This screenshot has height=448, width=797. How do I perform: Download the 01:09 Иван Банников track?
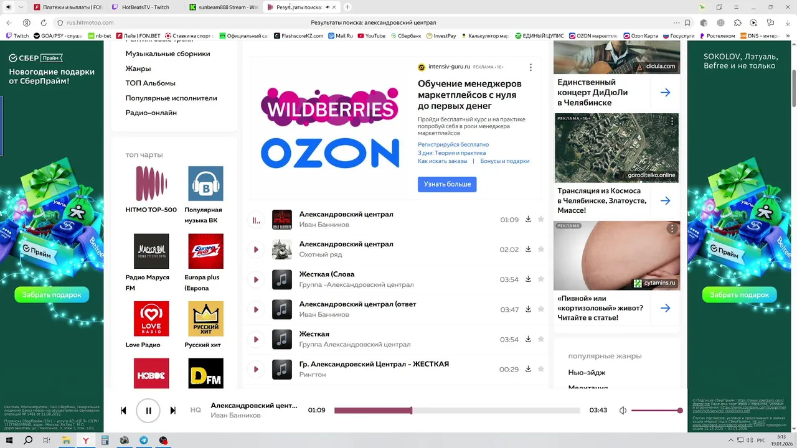(x=528, y=219)
